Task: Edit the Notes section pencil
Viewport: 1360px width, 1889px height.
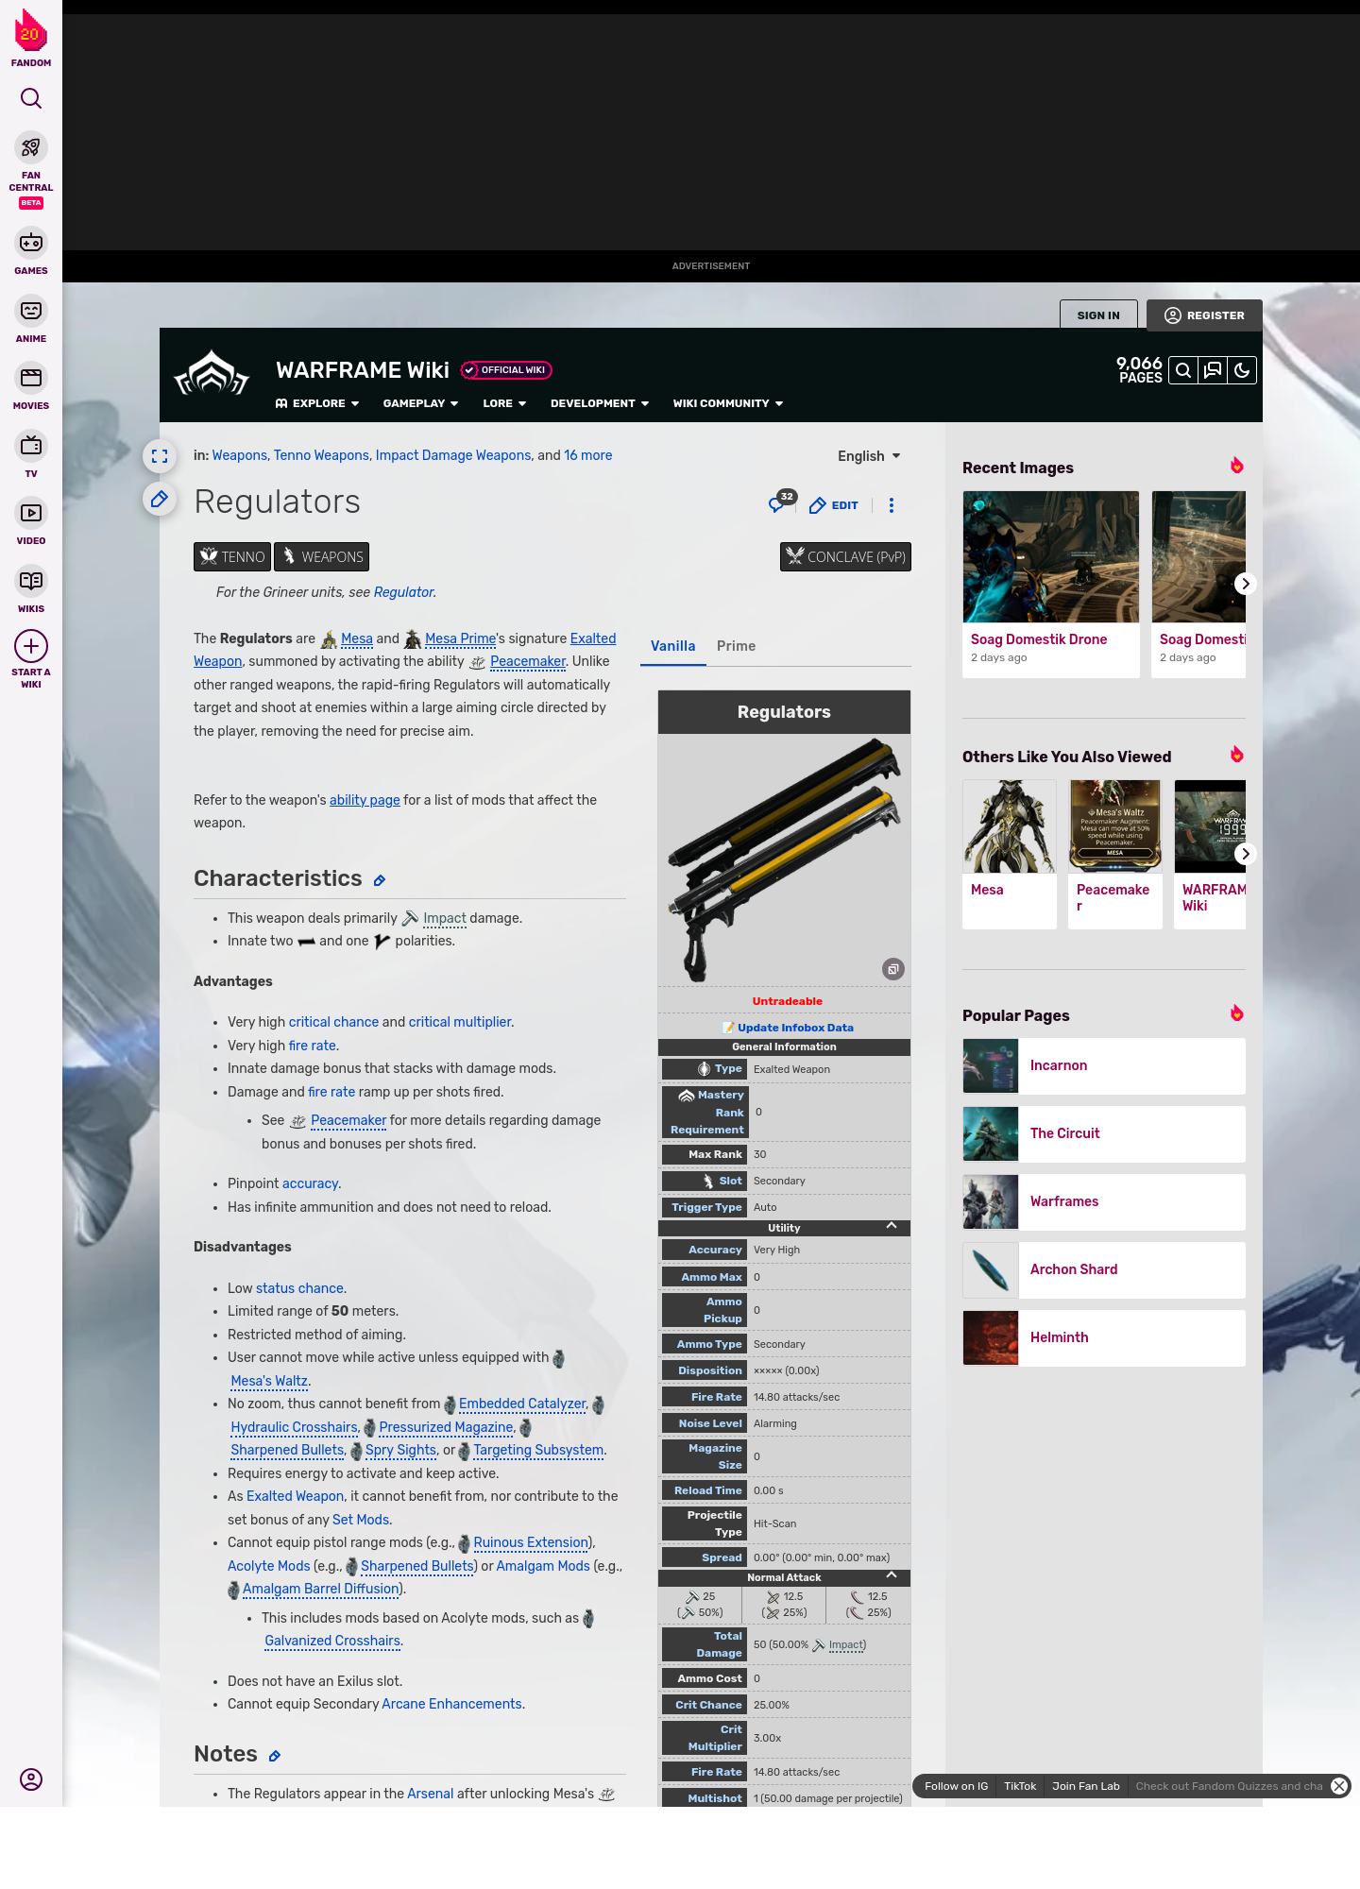Action: (275, 1756)
